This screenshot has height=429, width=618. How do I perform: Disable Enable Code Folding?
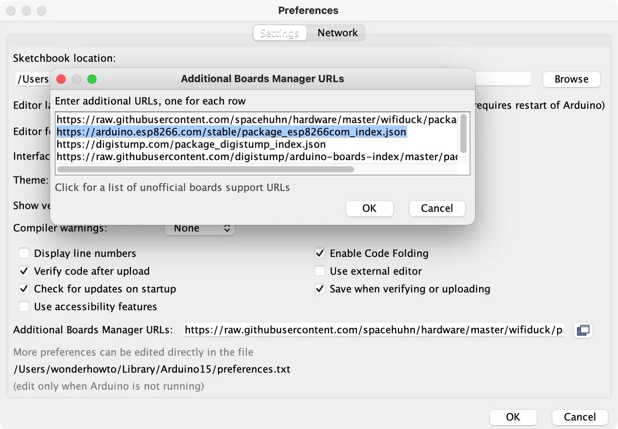click(320, 253)
